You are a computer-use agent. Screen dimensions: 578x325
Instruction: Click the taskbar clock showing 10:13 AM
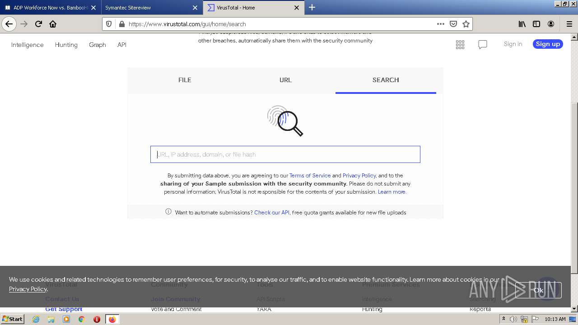tap(555, 319)
